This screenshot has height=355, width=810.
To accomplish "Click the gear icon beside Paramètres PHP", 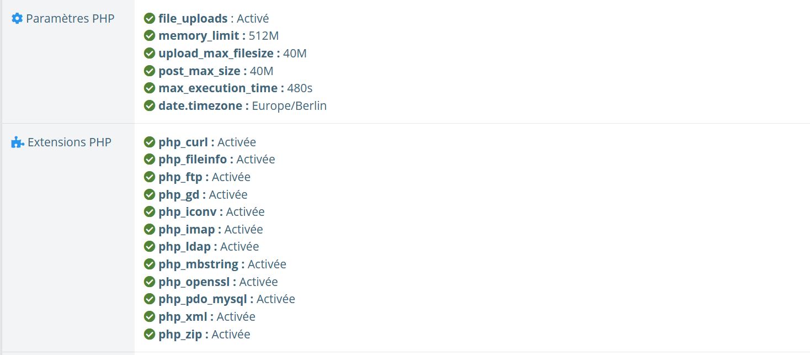I will [x=17, y=19].
